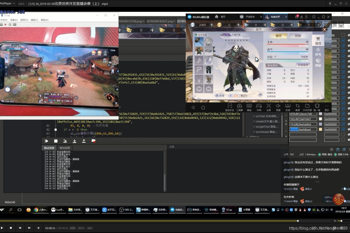350x233 pixels.
Task: Uncheck checkbox in 153,80,0xa5a6bd row
Action: click(x=343, y=124)
